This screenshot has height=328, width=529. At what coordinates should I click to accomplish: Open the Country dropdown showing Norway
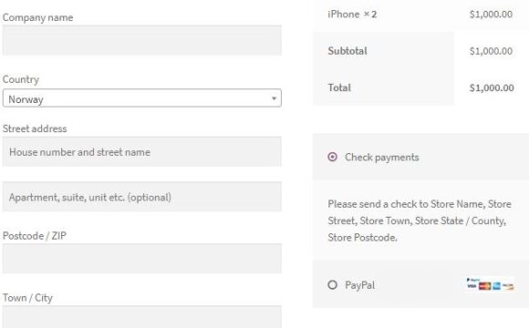tap(141, 98)
